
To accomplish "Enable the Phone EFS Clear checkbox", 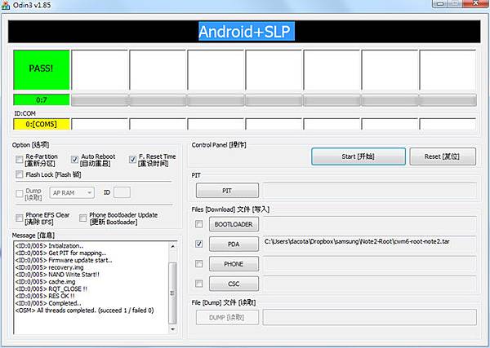I will pos(20,218).
